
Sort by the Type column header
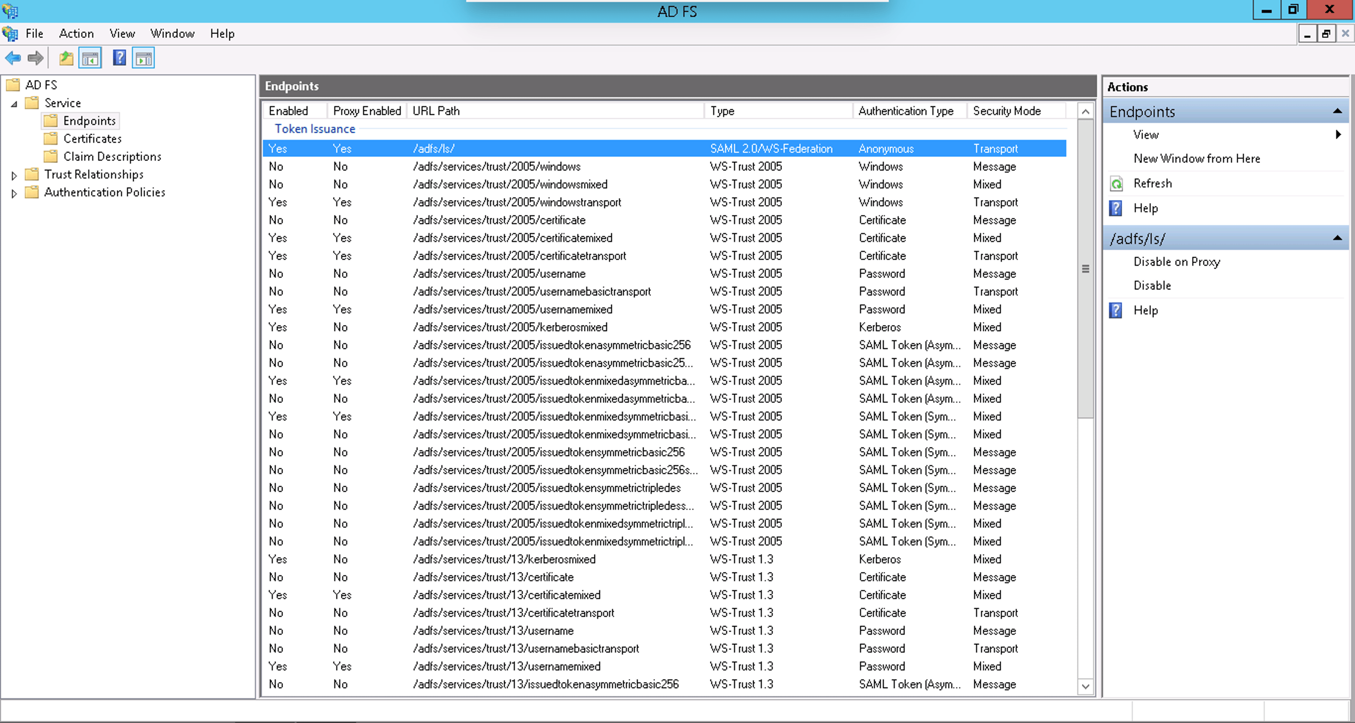[778, 111]
